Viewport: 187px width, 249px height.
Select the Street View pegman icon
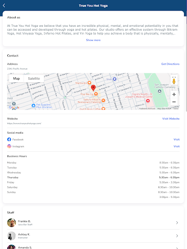(174, 81)
